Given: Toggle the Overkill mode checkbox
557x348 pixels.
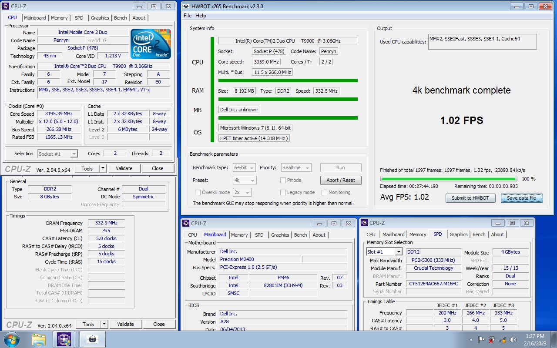Looking at the screenshot, I should coord(198,192).
